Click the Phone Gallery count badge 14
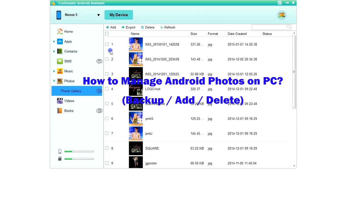The height and width of the screenshot is (197, 345). click(99, 91)
